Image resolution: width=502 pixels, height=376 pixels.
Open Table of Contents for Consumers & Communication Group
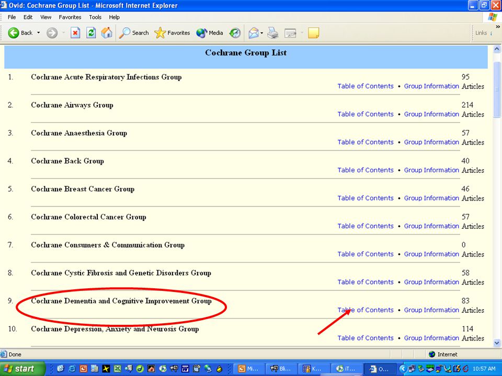pos(366,254)
